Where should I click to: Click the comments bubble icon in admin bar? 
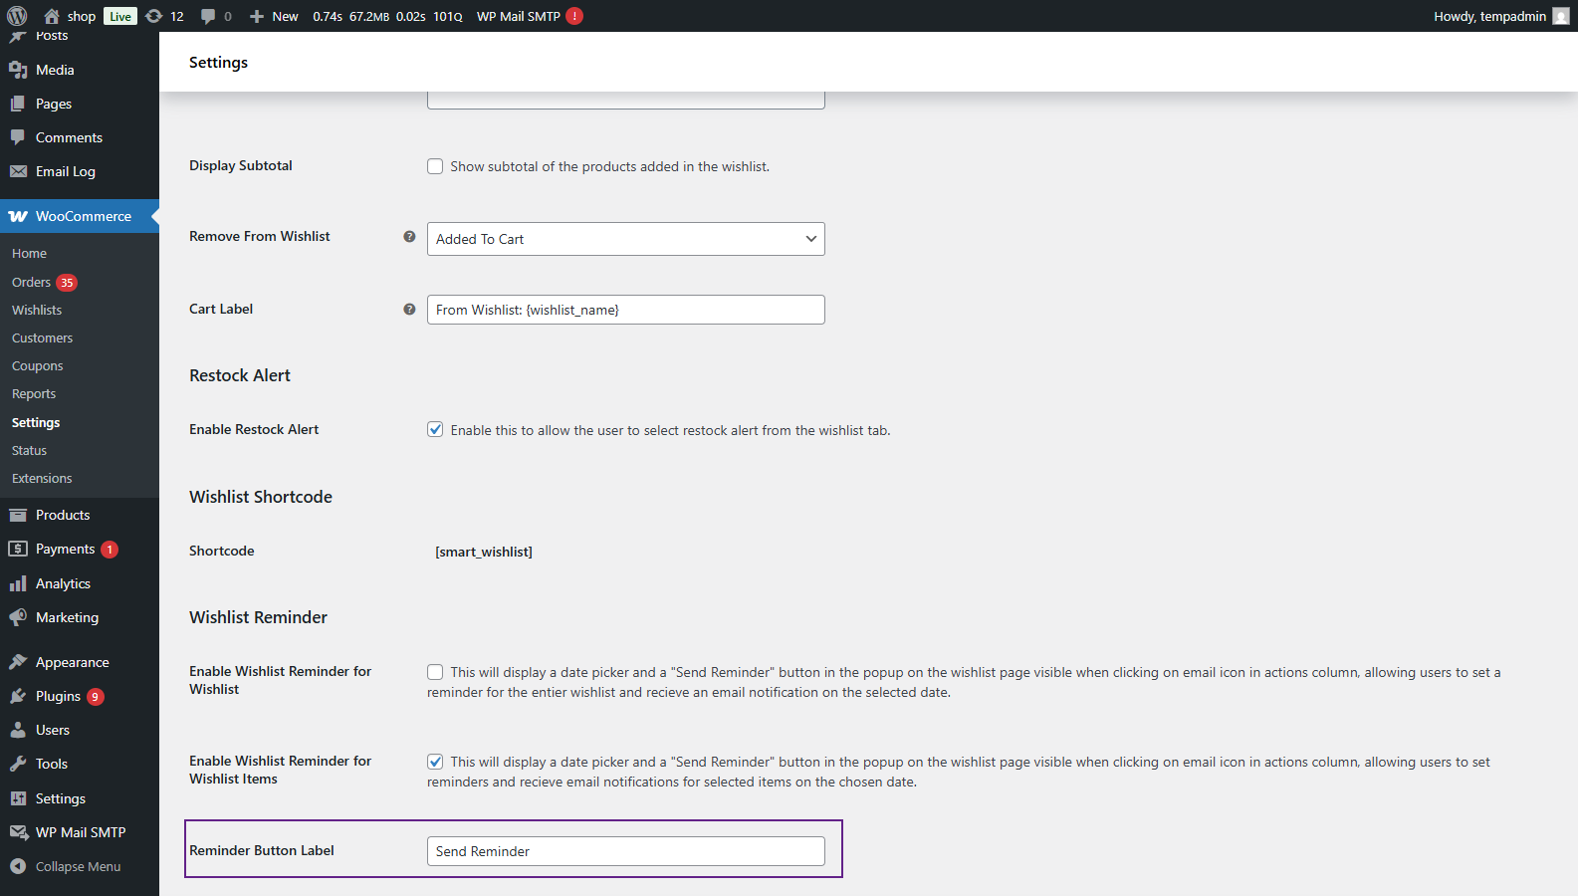208,16
